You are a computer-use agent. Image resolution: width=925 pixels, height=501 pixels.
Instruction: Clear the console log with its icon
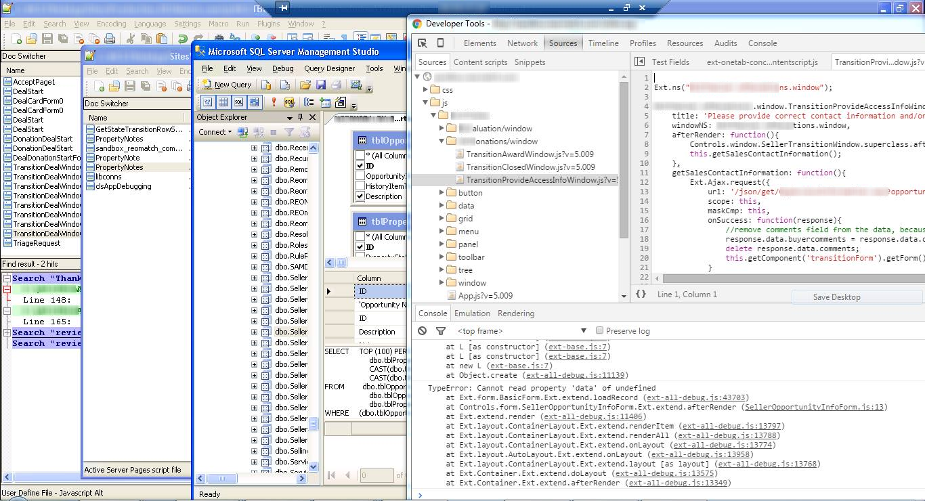pyautogui.click(x=423, y=331)
